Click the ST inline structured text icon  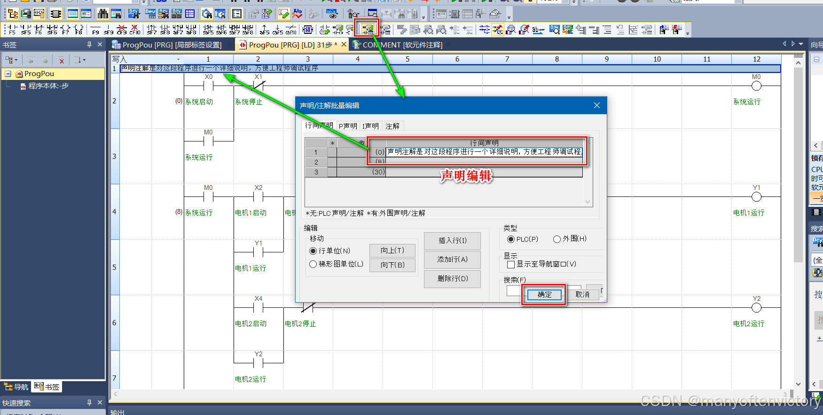(308, 30)
